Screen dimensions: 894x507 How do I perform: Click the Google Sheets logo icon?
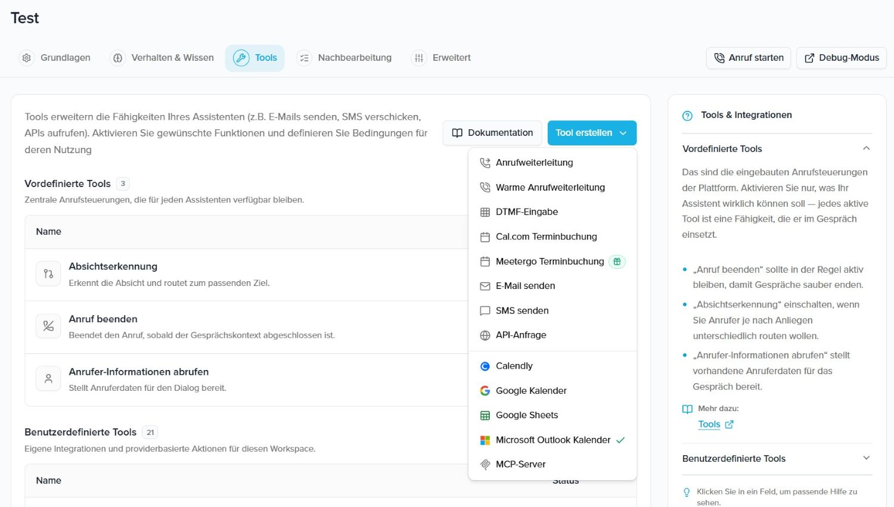[x=485, y=415]
